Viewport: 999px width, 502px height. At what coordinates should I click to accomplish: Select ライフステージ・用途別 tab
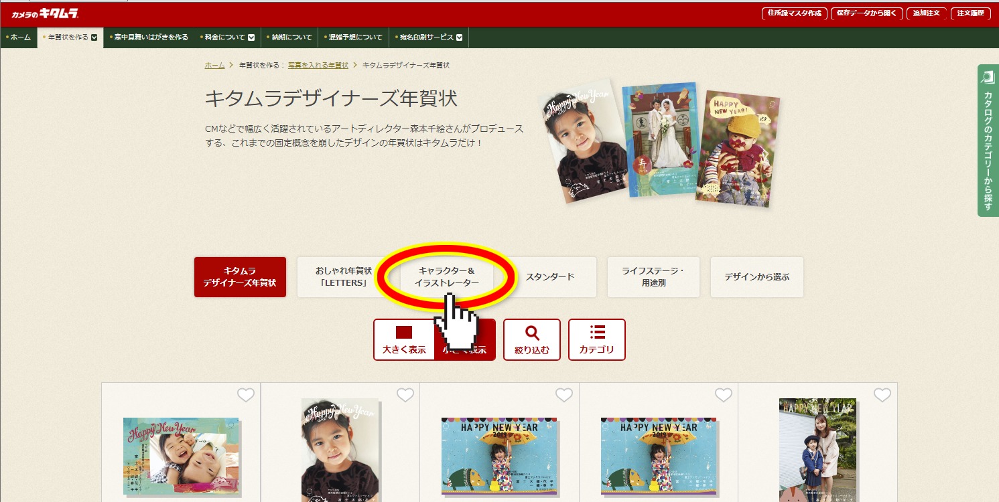pyautogui.click(x=653, y=277)
